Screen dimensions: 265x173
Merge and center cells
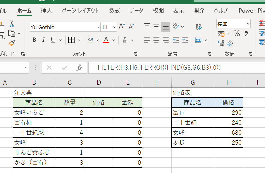click(198, 40)
